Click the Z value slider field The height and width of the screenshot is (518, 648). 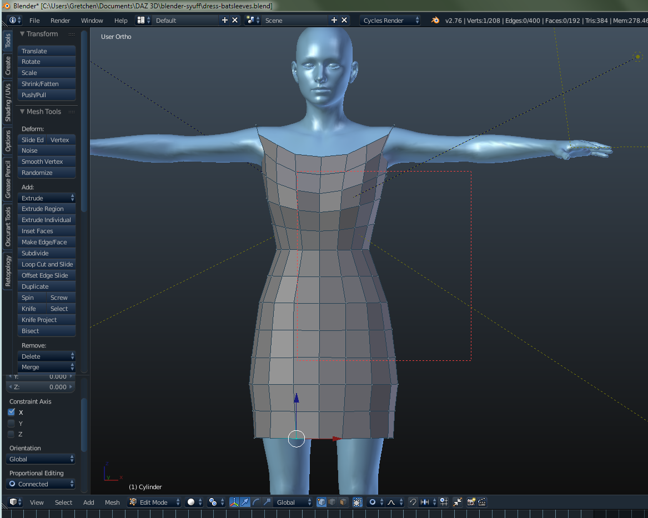coord(40,387)
